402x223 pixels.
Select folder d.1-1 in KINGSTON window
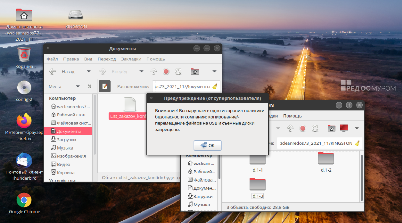[x=257, y=163]
